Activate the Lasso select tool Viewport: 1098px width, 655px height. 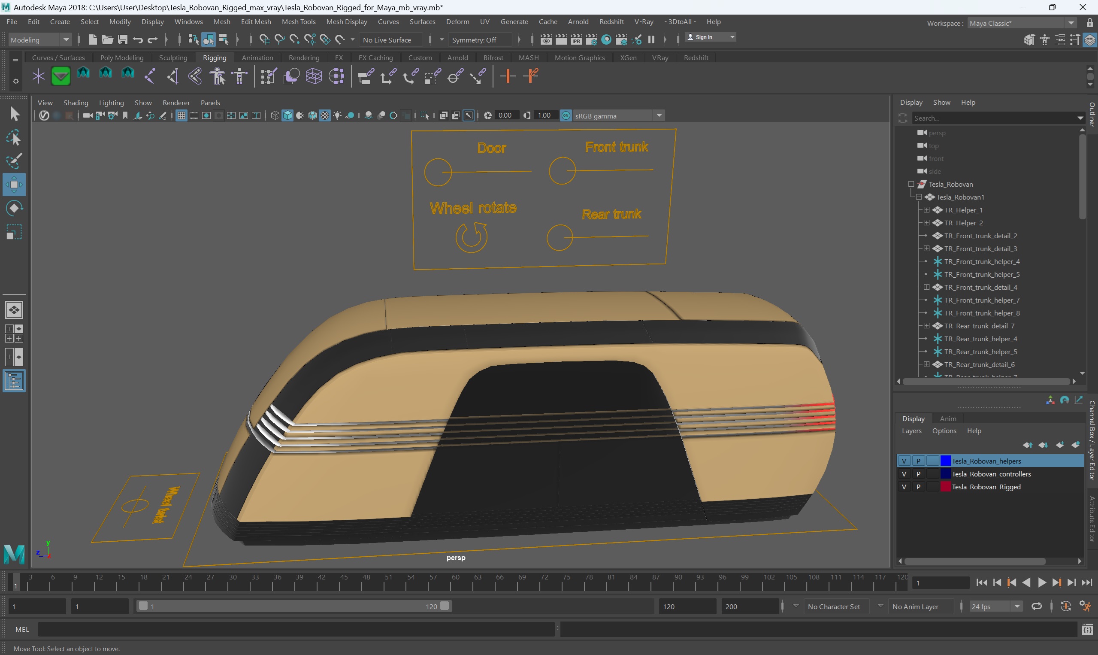(14, 138)
